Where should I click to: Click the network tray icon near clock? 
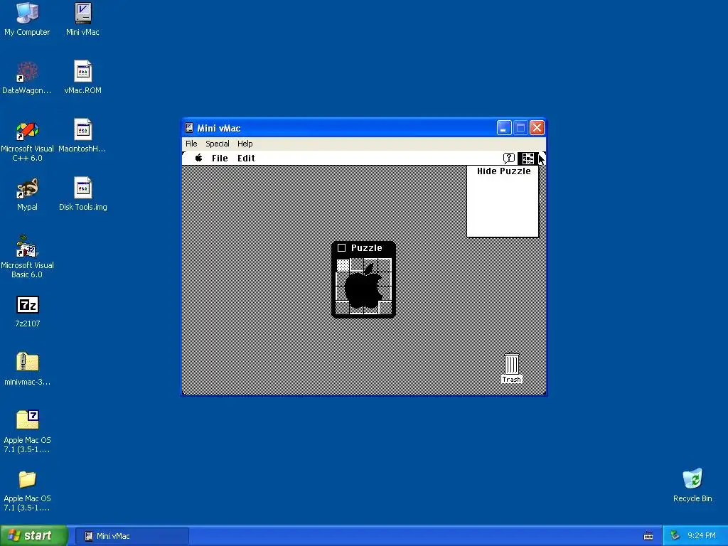coord(675,536)
